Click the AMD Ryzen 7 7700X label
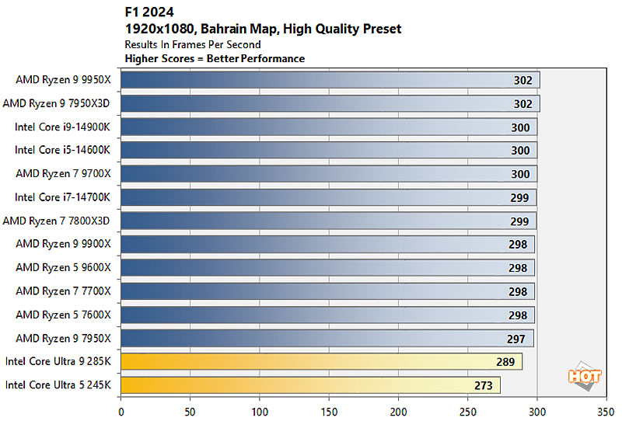 click(63, 291)
